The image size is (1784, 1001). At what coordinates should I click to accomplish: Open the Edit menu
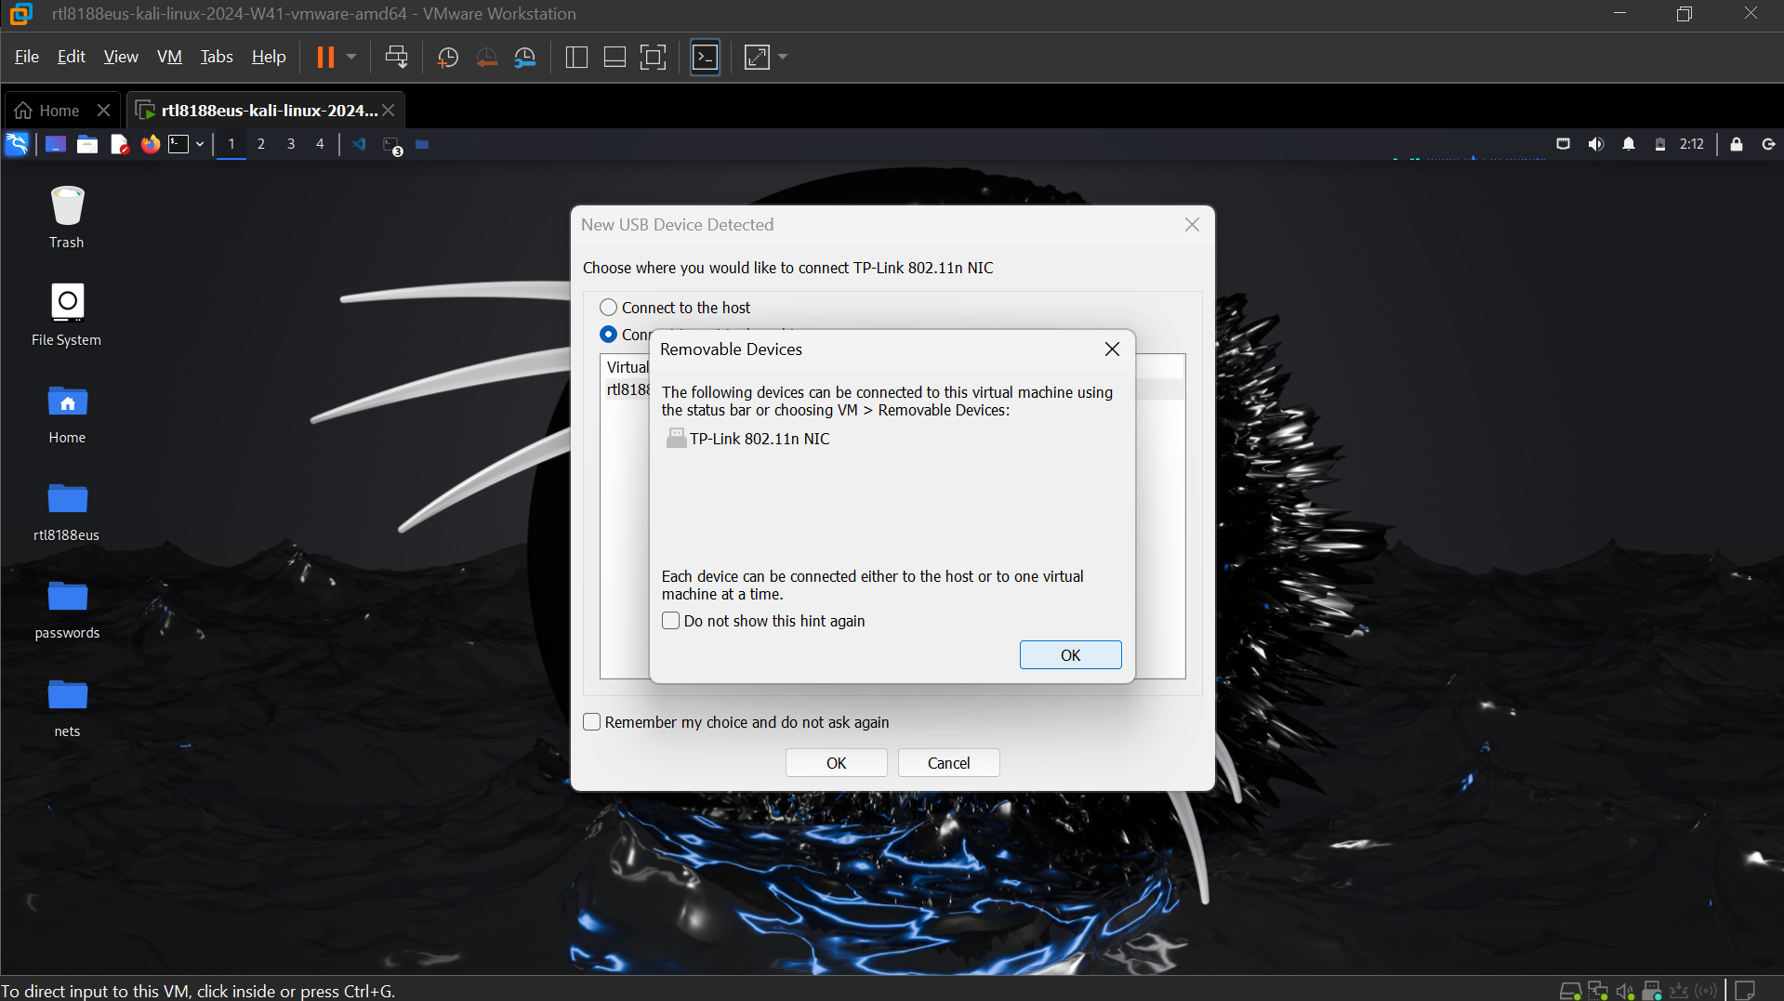click(x=72, y=57)
